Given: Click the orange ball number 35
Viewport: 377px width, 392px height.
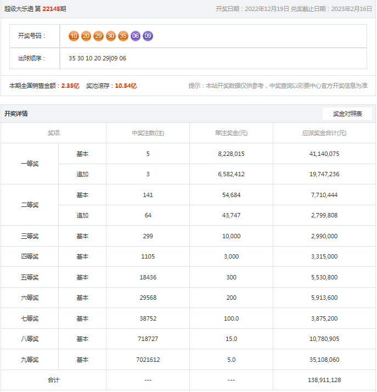Looking at the screenshot, I should pyautogui.click(x=123, y=36).
